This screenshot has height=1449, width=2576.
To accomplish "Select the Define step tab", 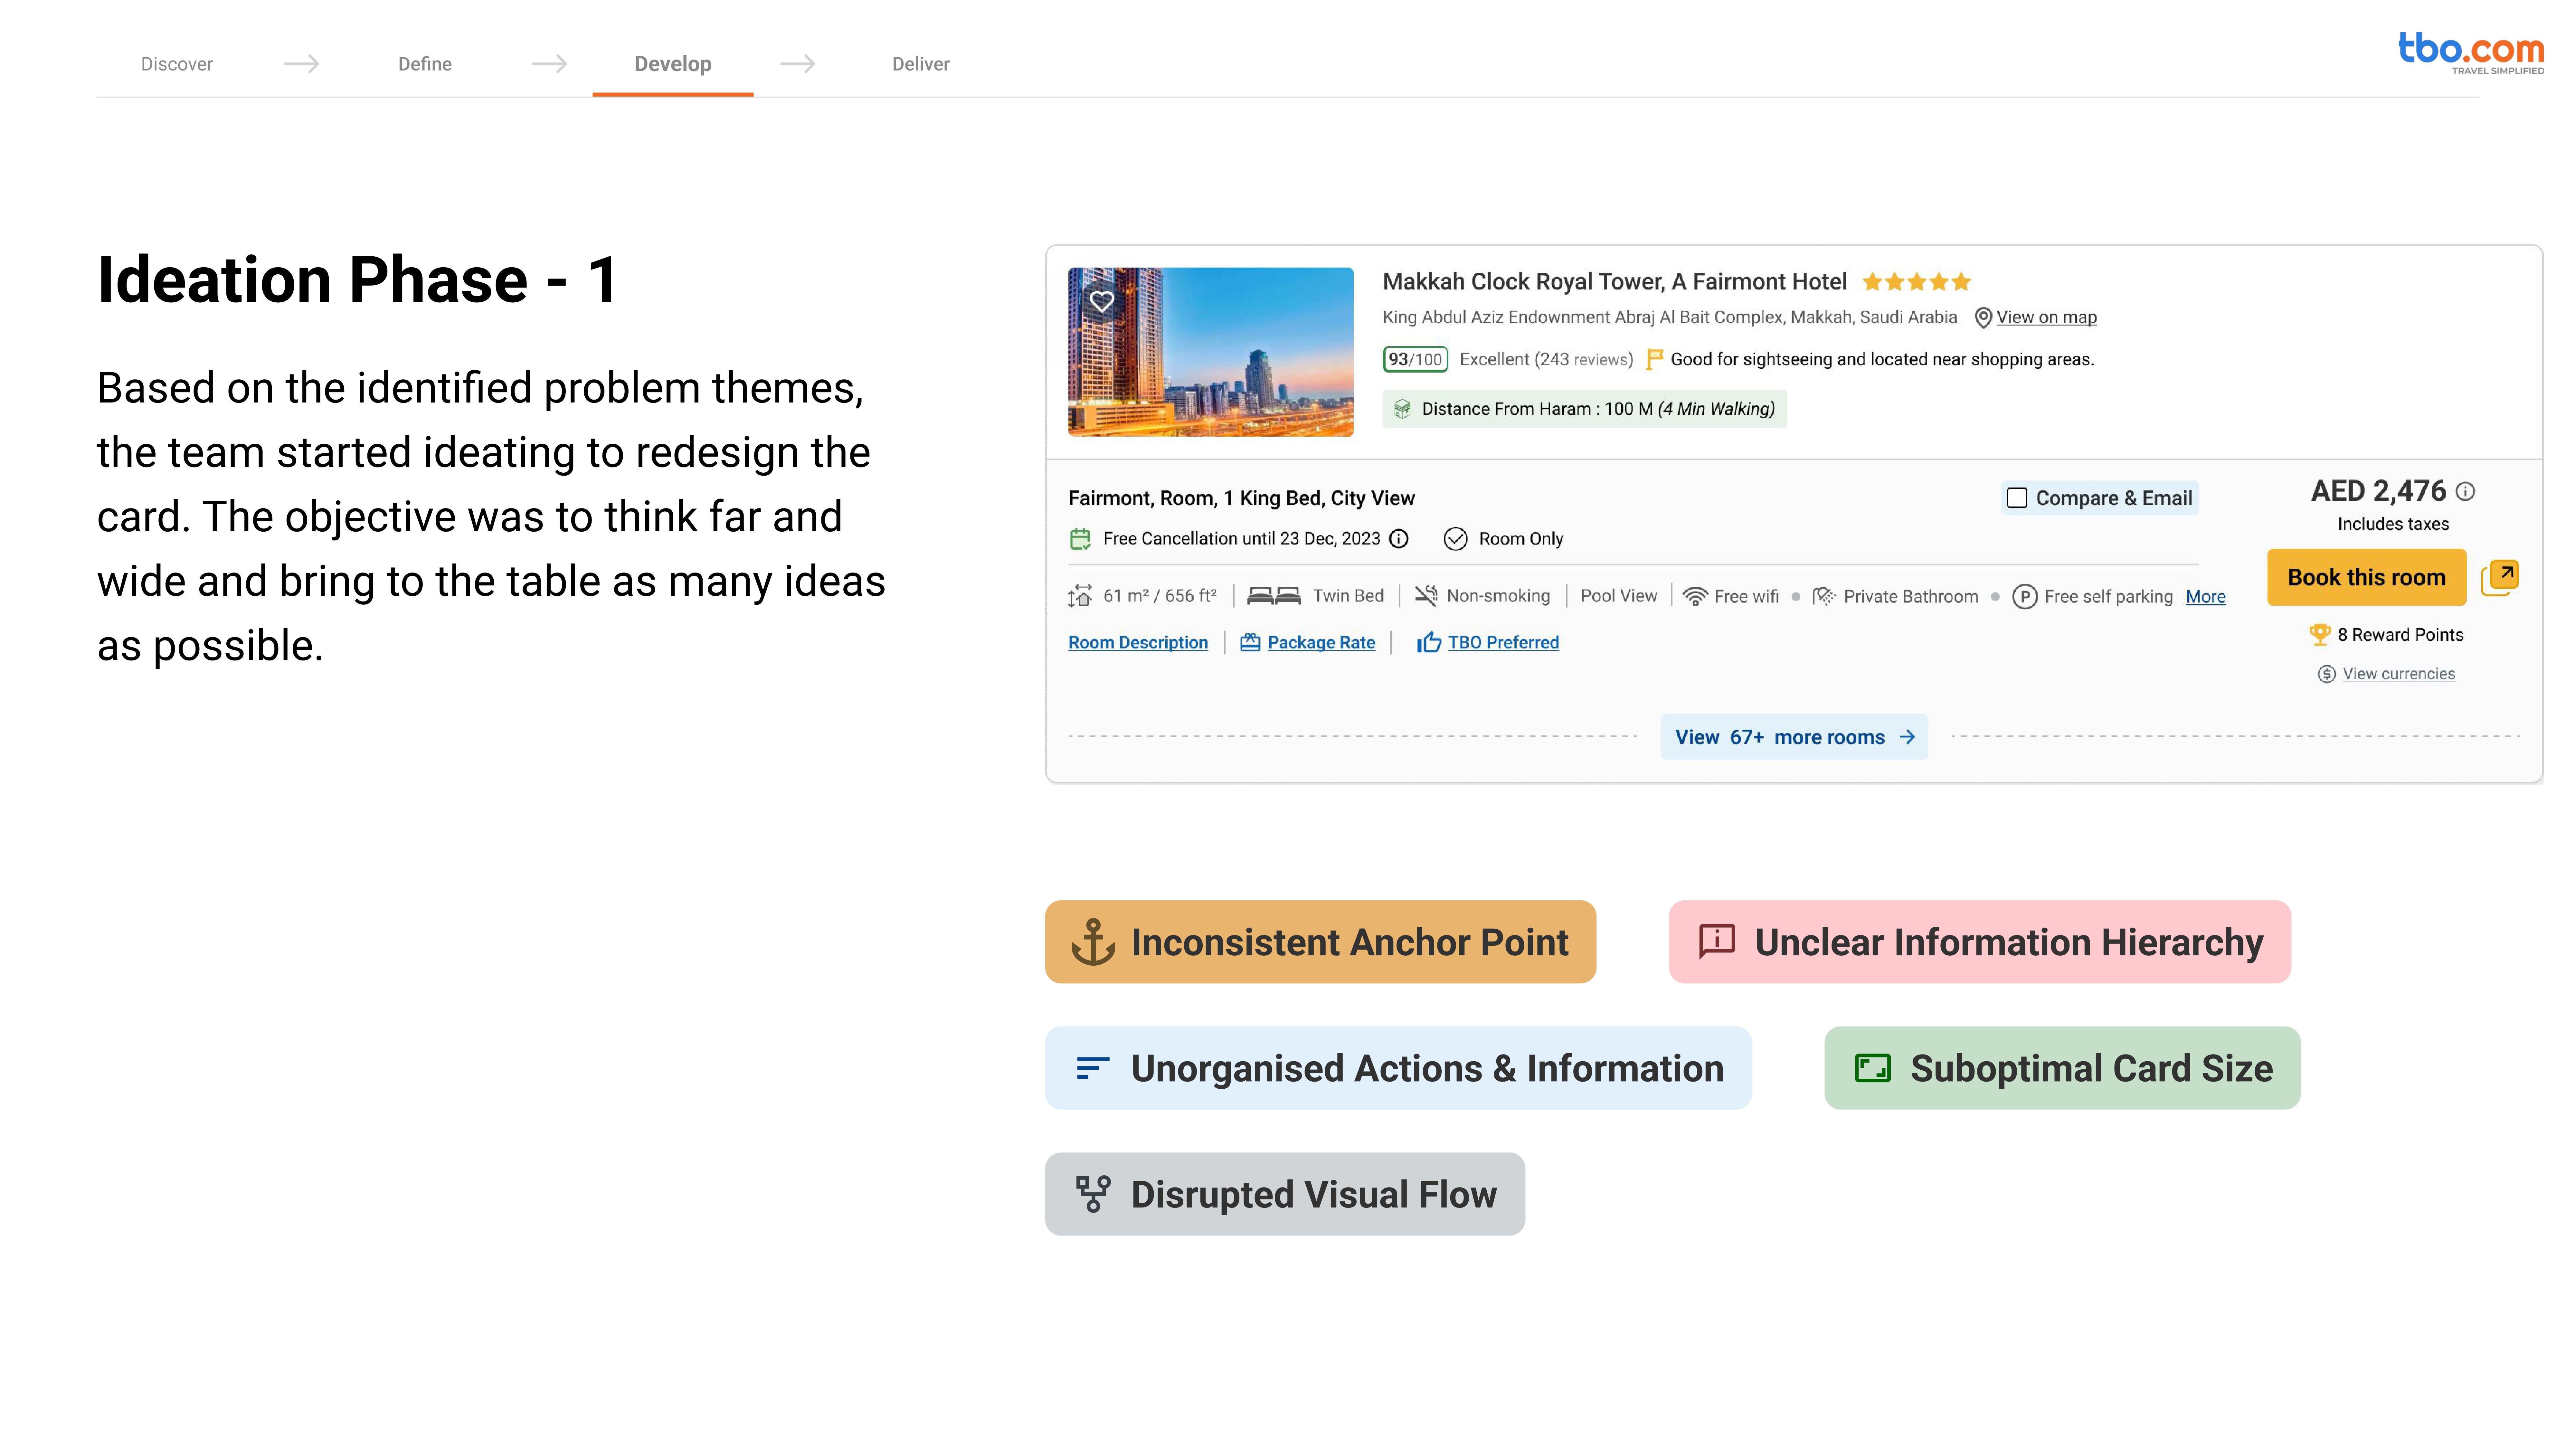I will [x=425, y=64].
